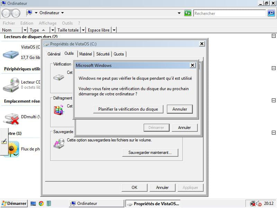Launch Chrome from quick launch
Screen dimensions: 277x208
click(x=41, y=203)
